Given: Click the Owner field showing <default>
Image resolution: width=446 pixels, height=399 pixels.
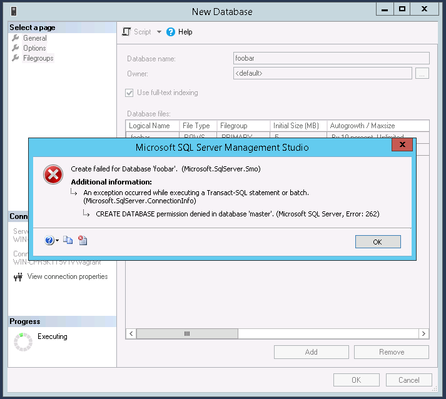Looking at the screenshot, I should click(x=323, y=73).
